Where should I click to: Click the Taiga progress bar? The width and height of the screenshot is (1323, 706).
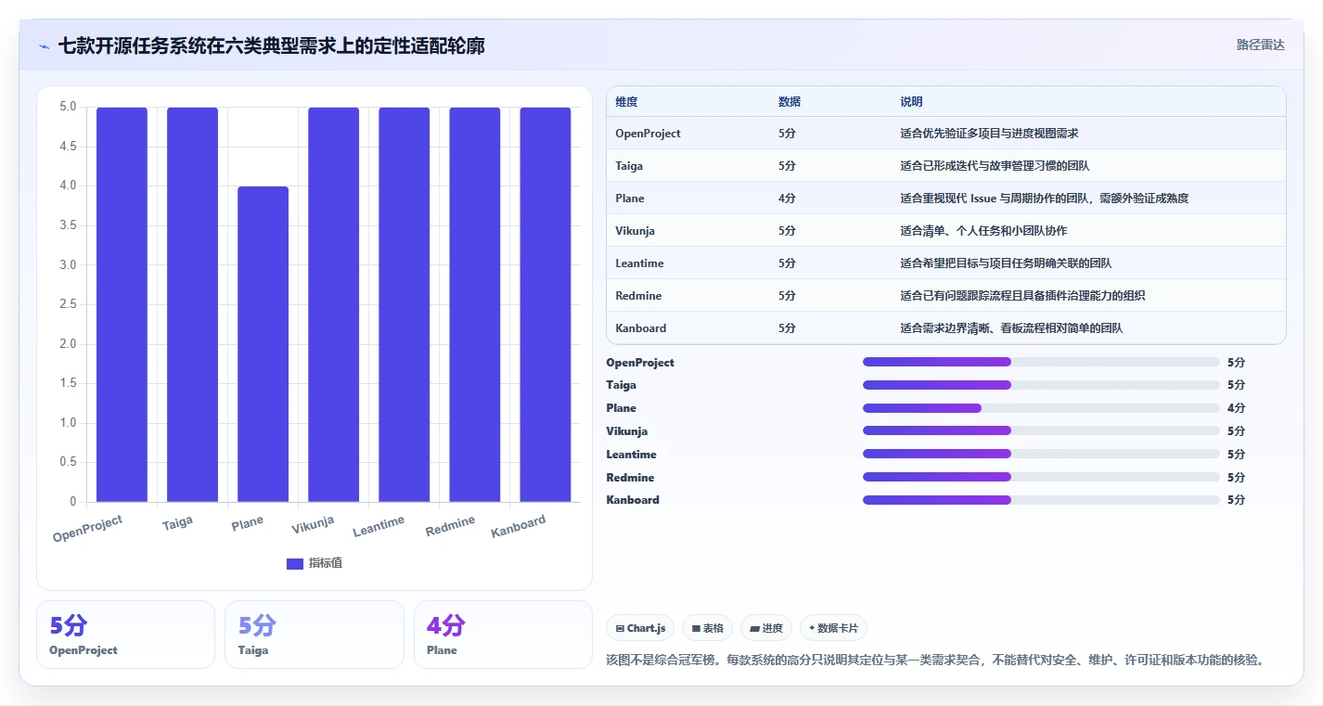click(1041, 385)
